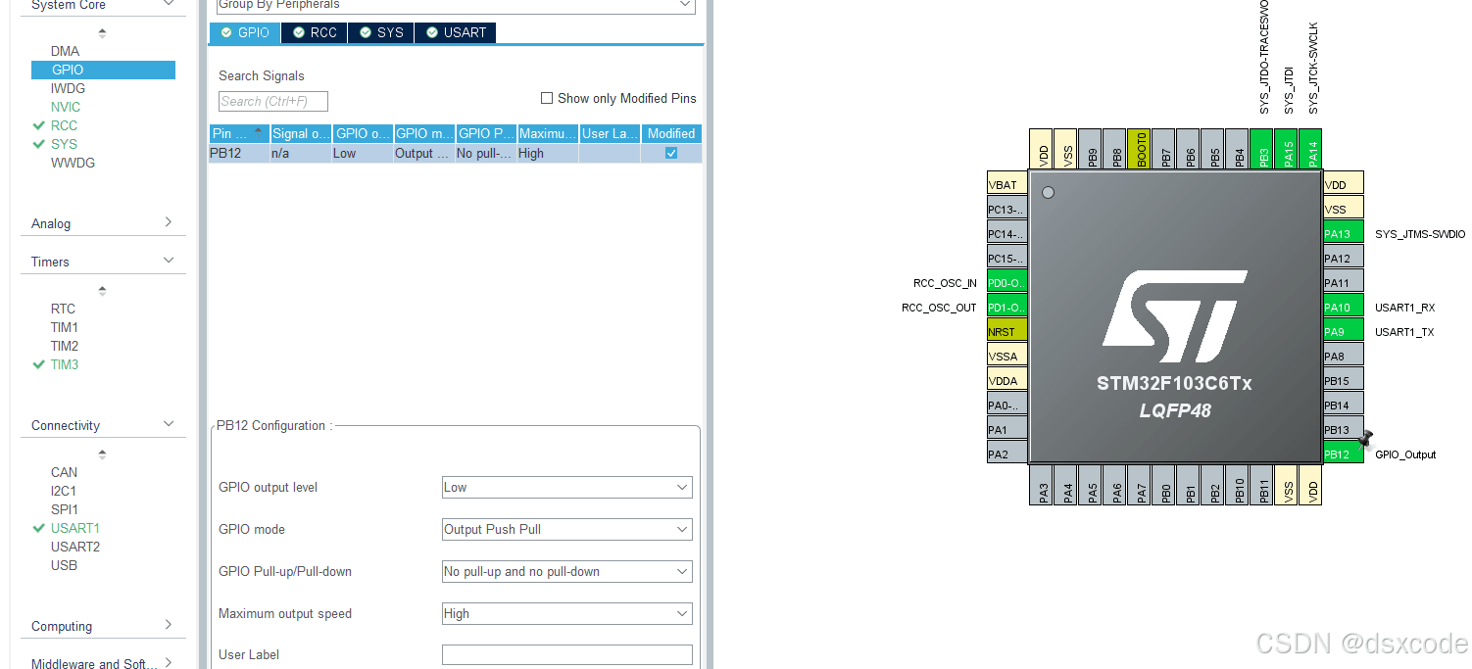Select PA15 pin on chip top edge
This screenshot has height=669, width=1472.
click(x=1286, y=150)
